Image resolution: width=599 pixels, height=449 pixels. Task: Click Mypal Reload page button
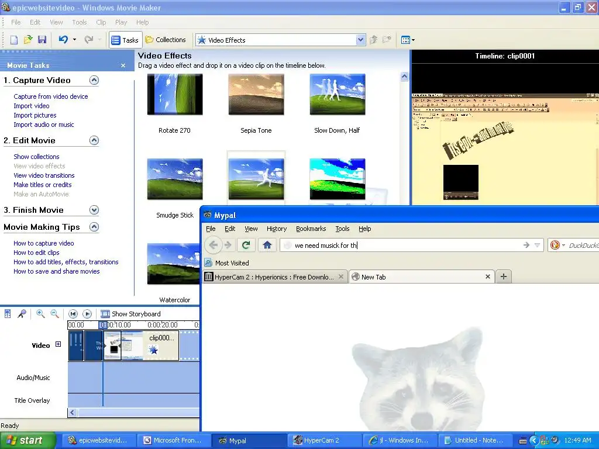click(x=246, y=245)
